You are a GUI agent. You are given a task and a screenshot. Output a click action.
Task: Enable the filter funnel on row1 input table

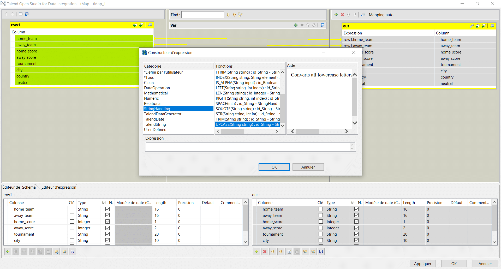pos(142,25)
